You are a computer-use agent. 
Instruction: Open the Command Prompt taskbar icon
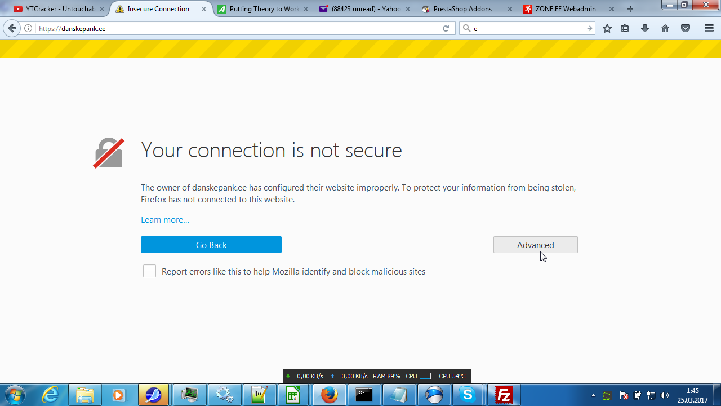coord(364,395)
